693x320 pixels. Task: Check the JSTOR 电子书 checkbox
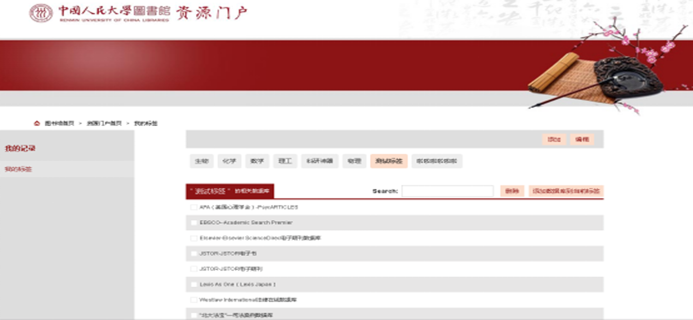(194, 254)
